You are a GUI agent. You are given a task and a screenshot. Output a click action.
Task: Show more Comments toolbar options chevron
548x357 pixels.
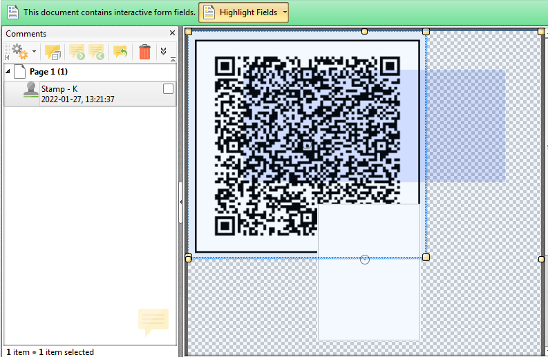(163, 51)
